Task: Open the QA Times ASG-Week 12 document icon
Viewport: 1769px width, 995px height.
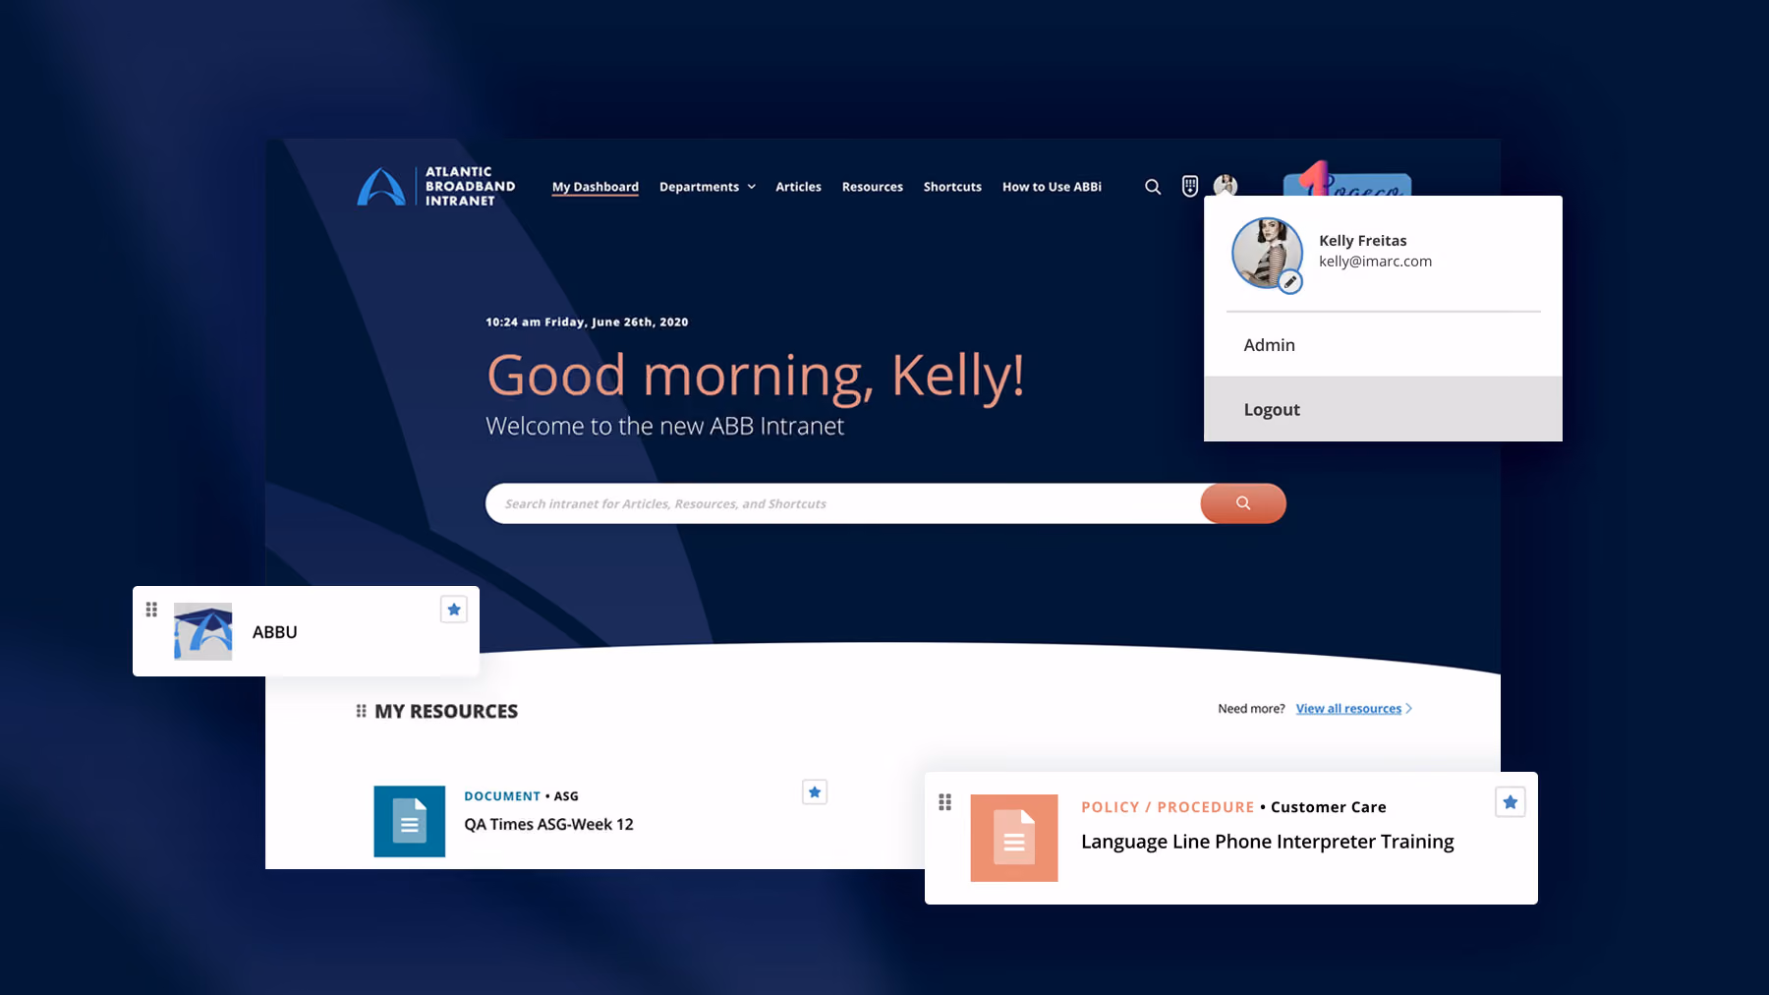Action: point(410,822)
